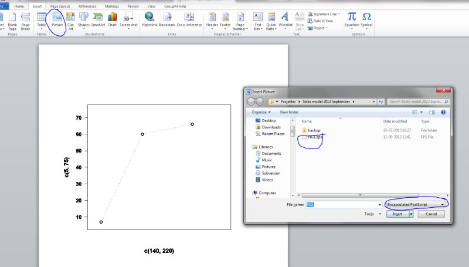
Task: Insert a Hyperlink
Action: tap(149, 20)
